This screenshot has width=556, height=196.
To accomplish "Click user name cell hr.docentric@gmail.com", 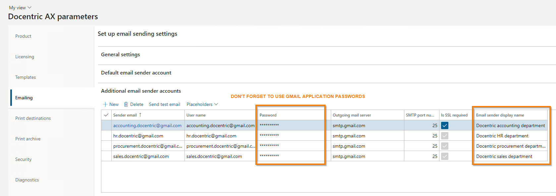I will [221, 136].
